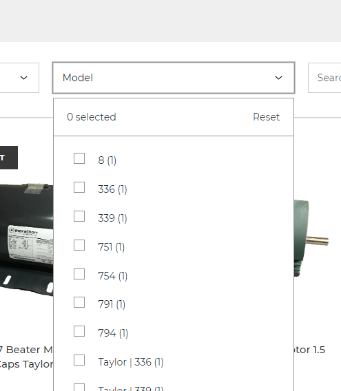Tick the 751 (1) checkbox
341x391 pixels.
(79, 245)
